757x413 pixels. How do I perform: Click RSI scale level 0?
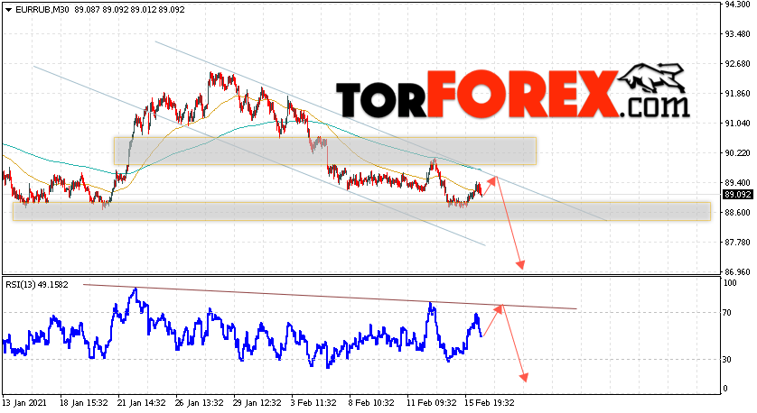pos(726,389)
